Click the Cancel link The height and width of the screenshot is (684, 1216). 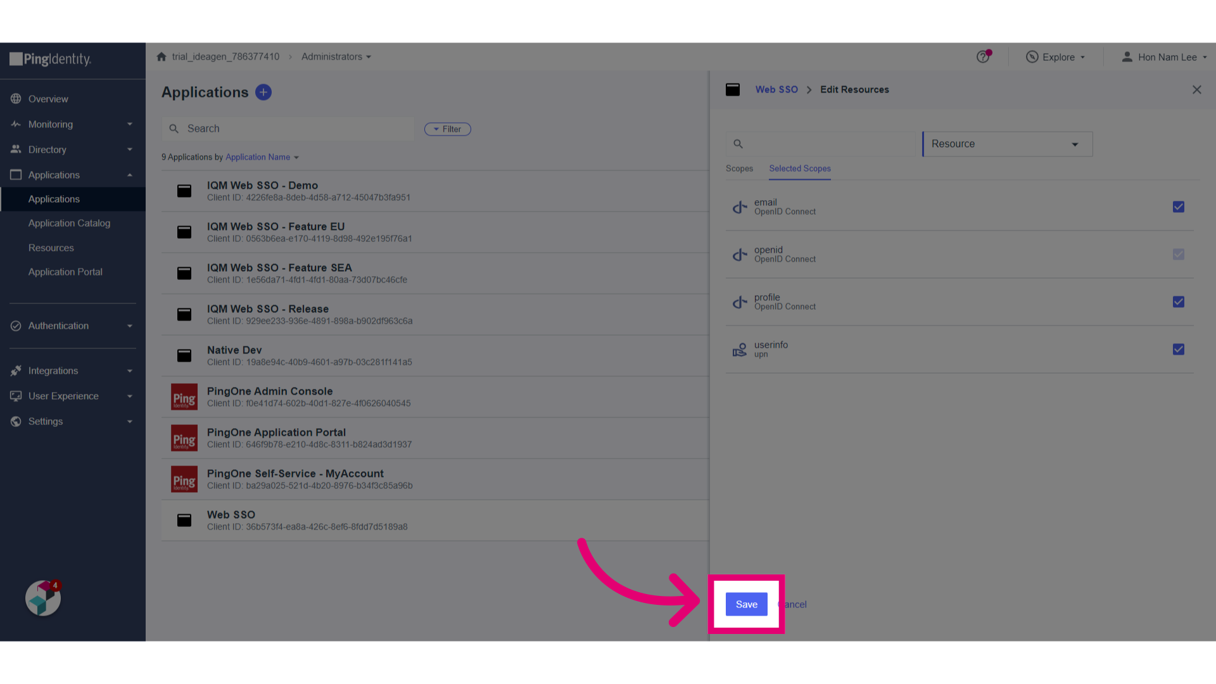tap(793, 604)
